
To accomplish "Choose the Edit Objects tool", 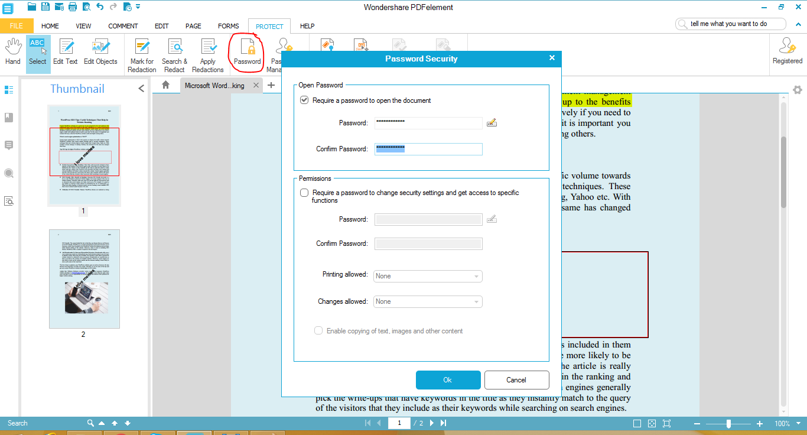I will [x=100, y=52].
